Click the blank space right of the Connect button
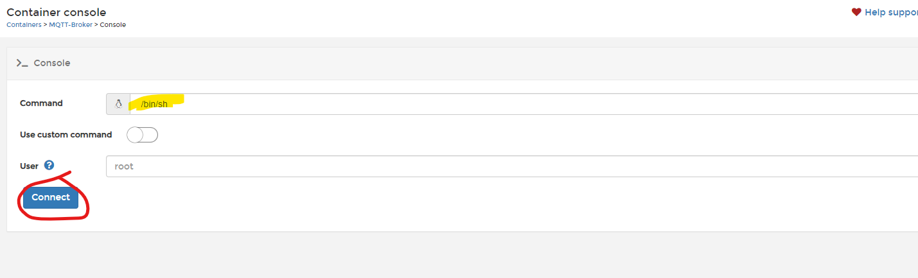 pyautogui.click(x=498, y=198)
